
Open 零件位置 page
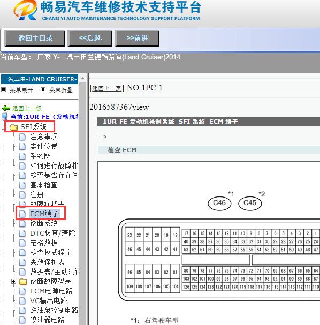coord(44,146)
